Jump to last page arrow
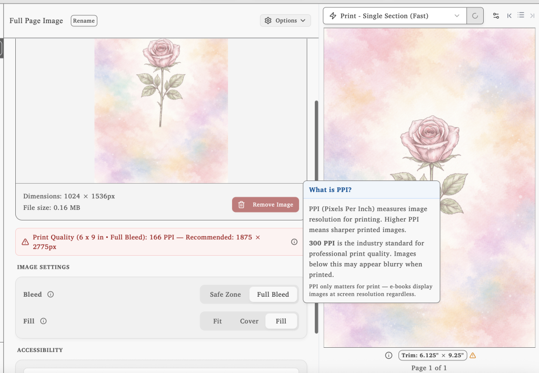Viewport: 539px width, 373px height. point(532,16)
